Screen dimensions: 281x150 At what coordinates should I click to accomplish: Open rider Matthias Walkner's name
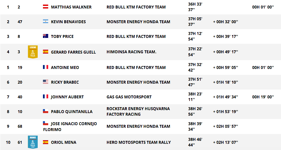tap(71, 7)
